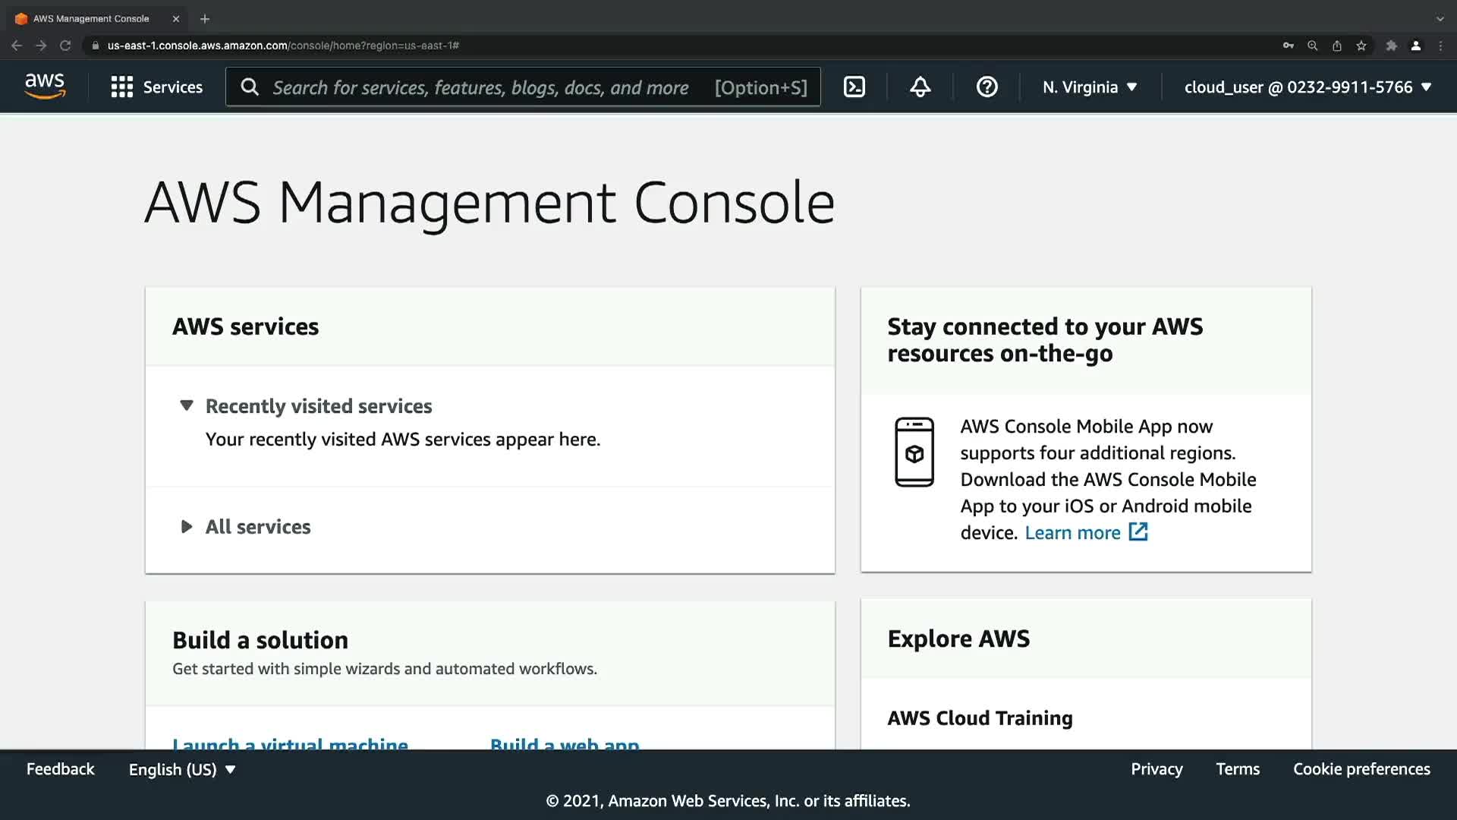Open the notifications bell

(x=920, y=87)
